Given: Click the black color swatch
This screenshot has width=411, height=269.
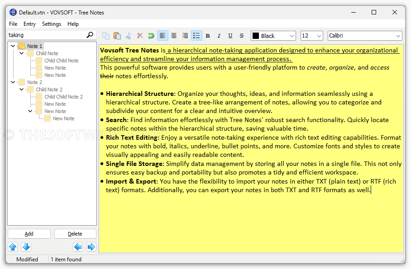Looking at the screenshot, I should (x=256, y=36).
